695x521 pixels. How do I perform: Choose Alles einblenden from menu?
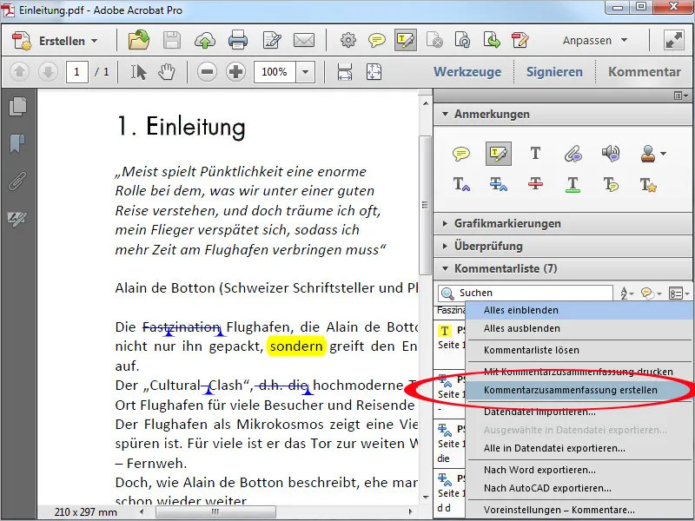(x=579, y=310)
